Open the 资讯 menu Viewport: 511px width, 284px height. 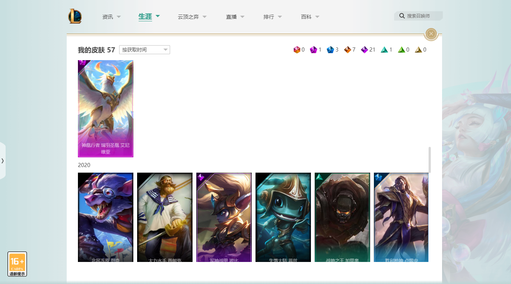click(108, 17)
